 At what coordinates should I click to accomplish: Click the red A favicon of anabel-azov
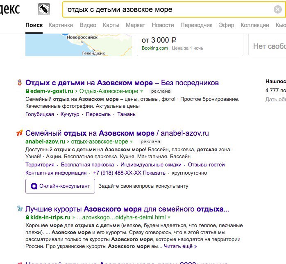20,133
